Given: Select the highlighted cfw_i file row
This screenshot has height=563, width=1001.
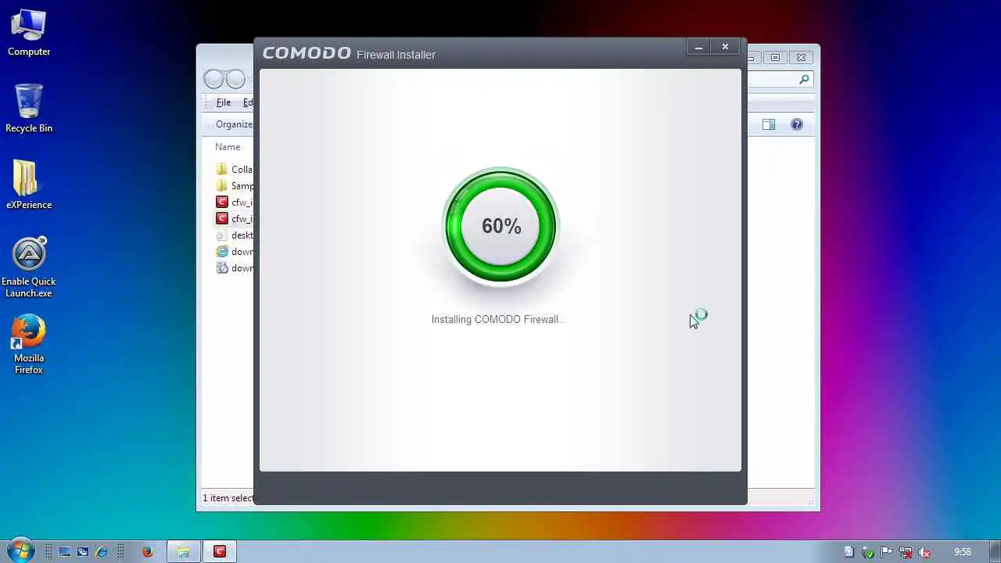Looking at the screenshot, I should pos(234,218).
